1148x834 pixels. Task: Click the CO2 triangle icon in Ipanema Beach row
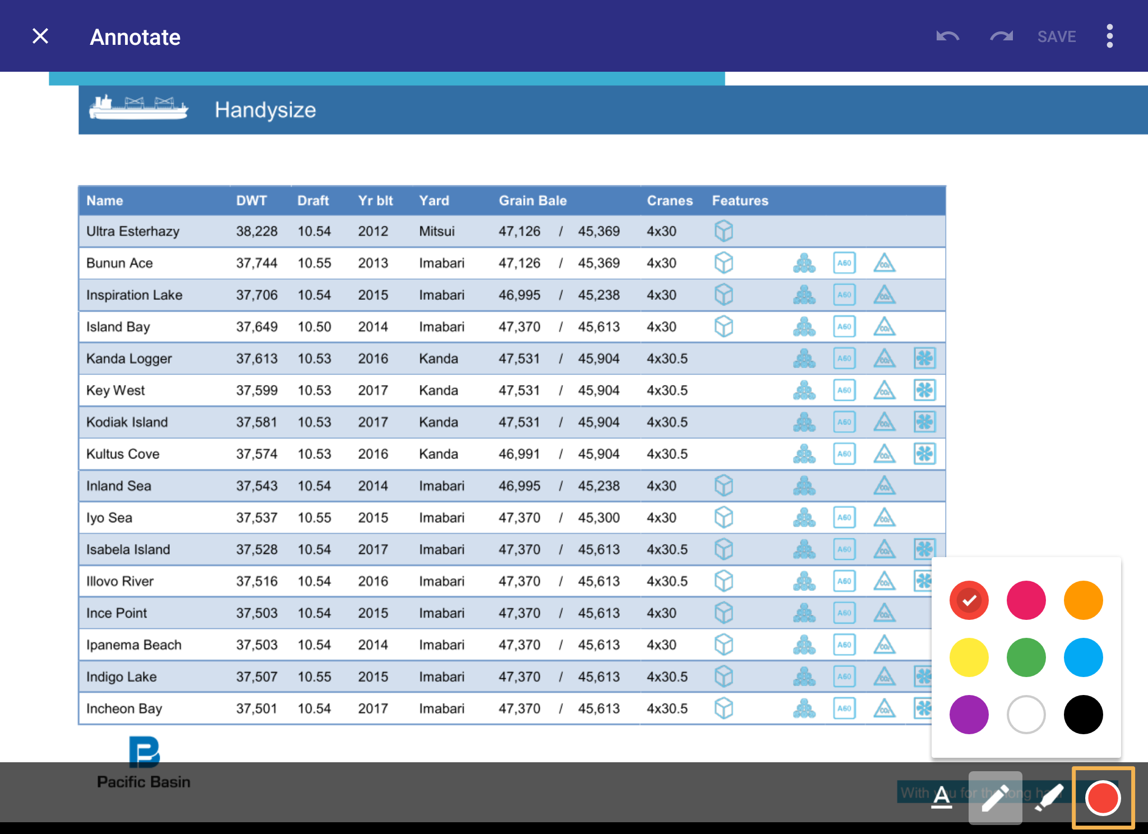(885, 645)
